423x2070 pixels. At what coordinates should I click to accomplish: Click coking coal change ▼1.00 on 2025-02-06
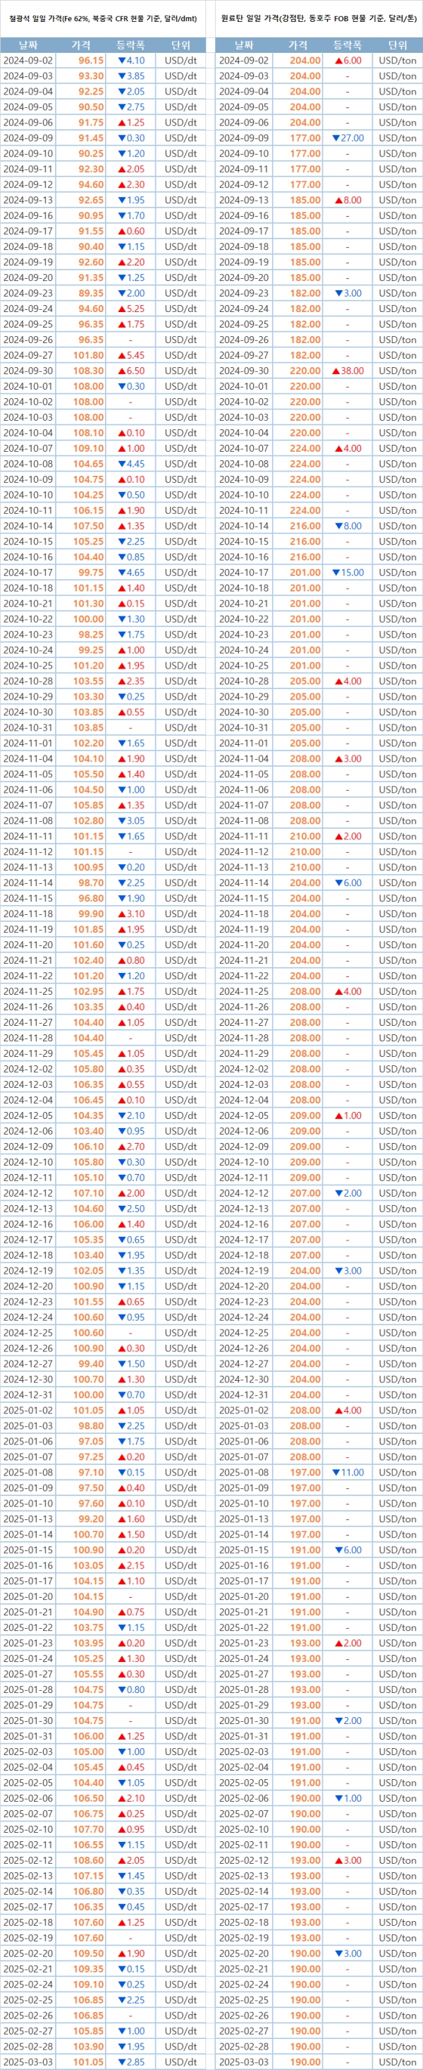[x=348, y=1798]
